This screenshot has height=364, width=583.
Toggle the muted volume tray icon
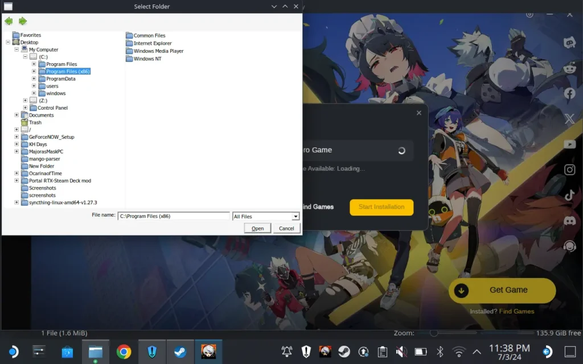pyautogui.click(x=401, y=351)
